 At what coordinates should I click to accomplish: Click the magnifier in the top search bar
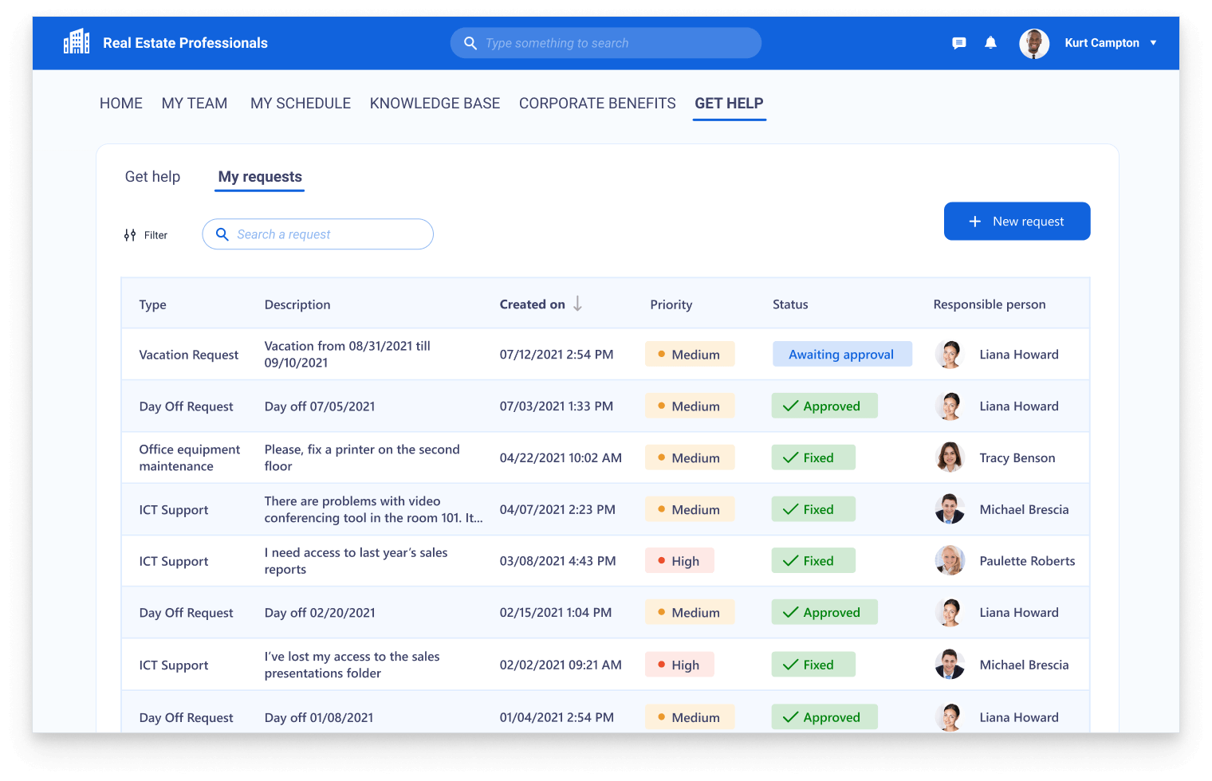[470, 43]
